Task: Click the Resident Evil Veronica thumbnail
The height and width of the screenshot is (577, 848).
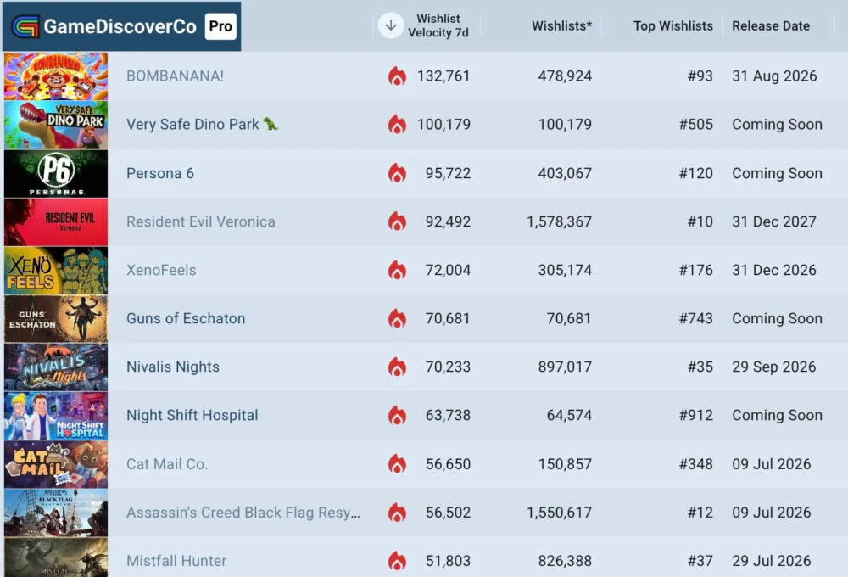Action: [56, 221]
